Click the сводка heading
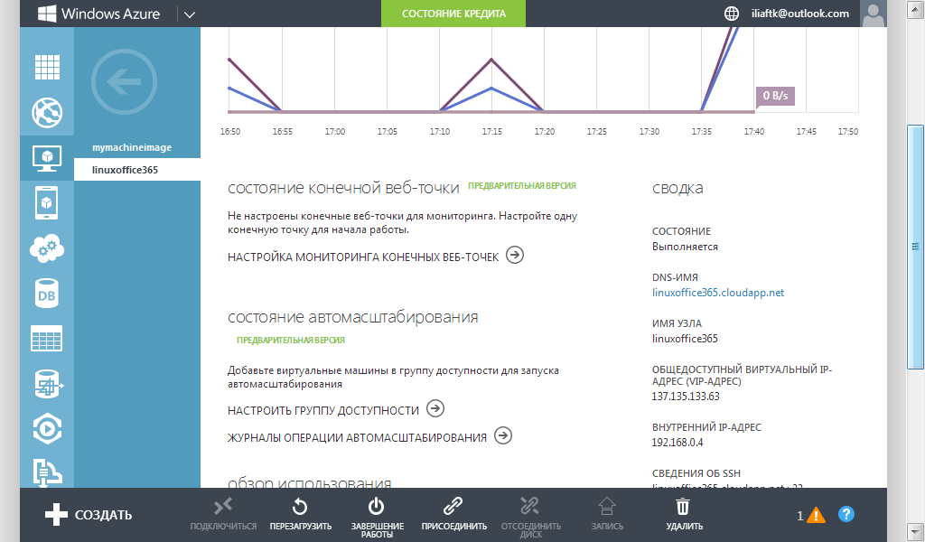The image size is (925, 542). (x=677, y=188)
